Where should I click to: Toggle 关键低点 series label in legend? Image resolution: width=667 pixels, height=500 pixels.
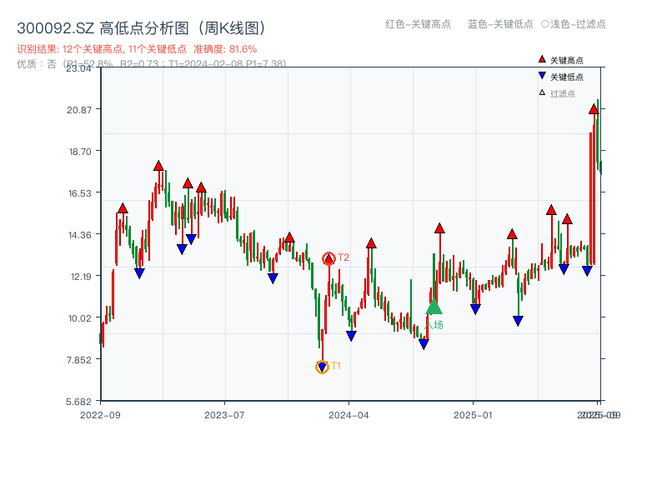567,77
